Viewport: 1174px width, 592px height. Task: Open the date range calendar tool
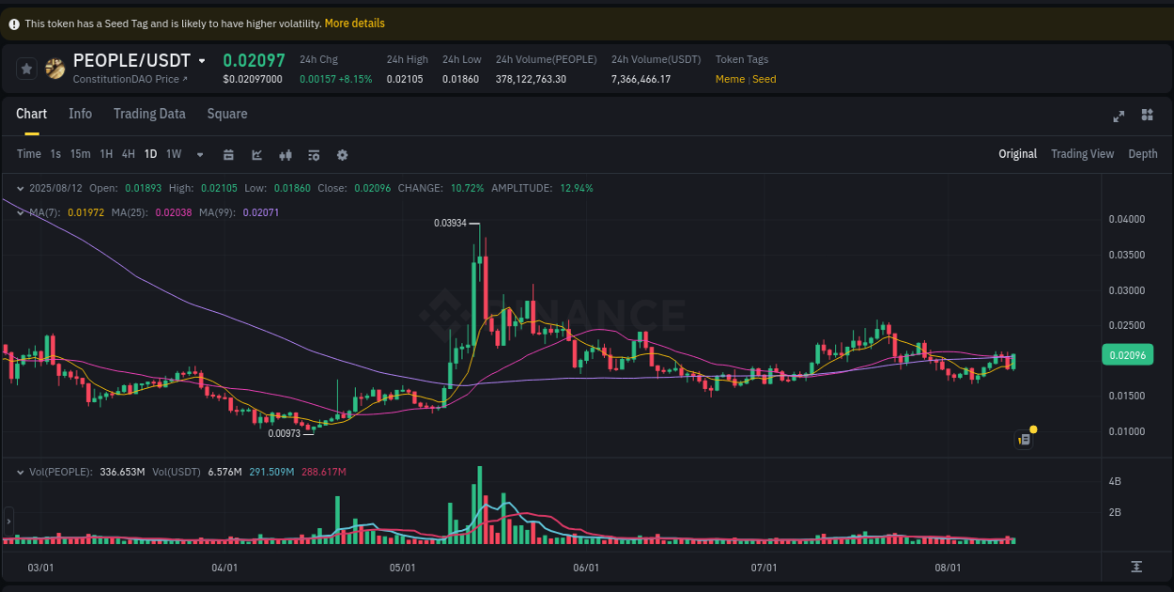[x=228, y=153]
